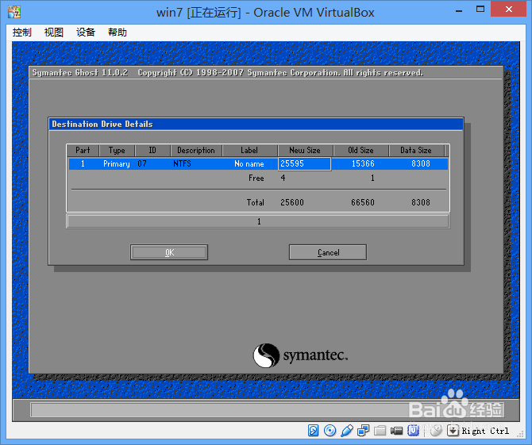Screen dimensions: 532x445
Task: Click the Old Size column header
Action: click(x=360, y=150)
